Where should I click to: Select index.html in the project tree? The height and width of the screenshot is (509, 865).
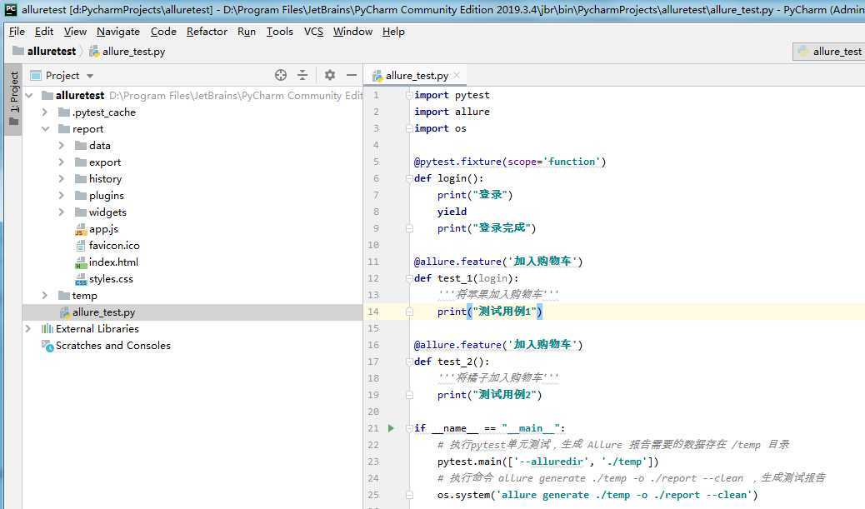[x=113, y=262]
